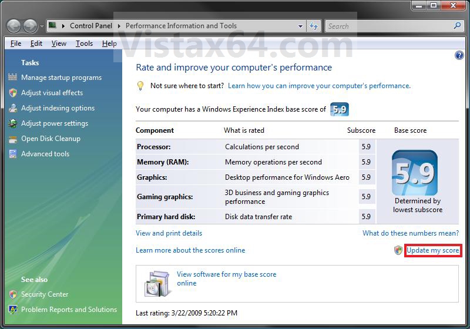Click the Refresh button
This screenshot has width=470, height=329.
tap(314, 26)
